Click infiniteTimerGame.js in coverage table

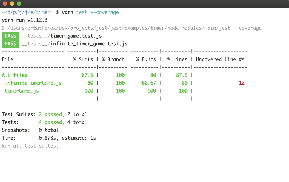click(33, 83)
